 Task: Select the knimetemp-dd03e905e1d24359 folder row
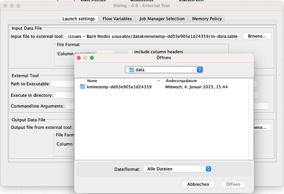click(x=161, y=87)
